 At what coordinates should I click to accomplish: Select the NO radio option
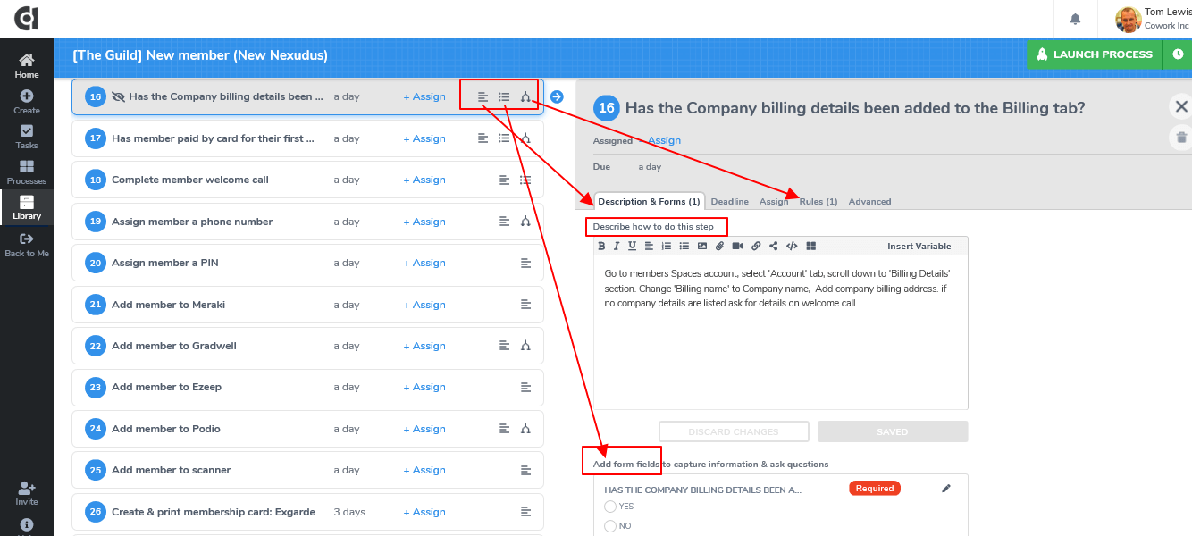pos(610,526)
